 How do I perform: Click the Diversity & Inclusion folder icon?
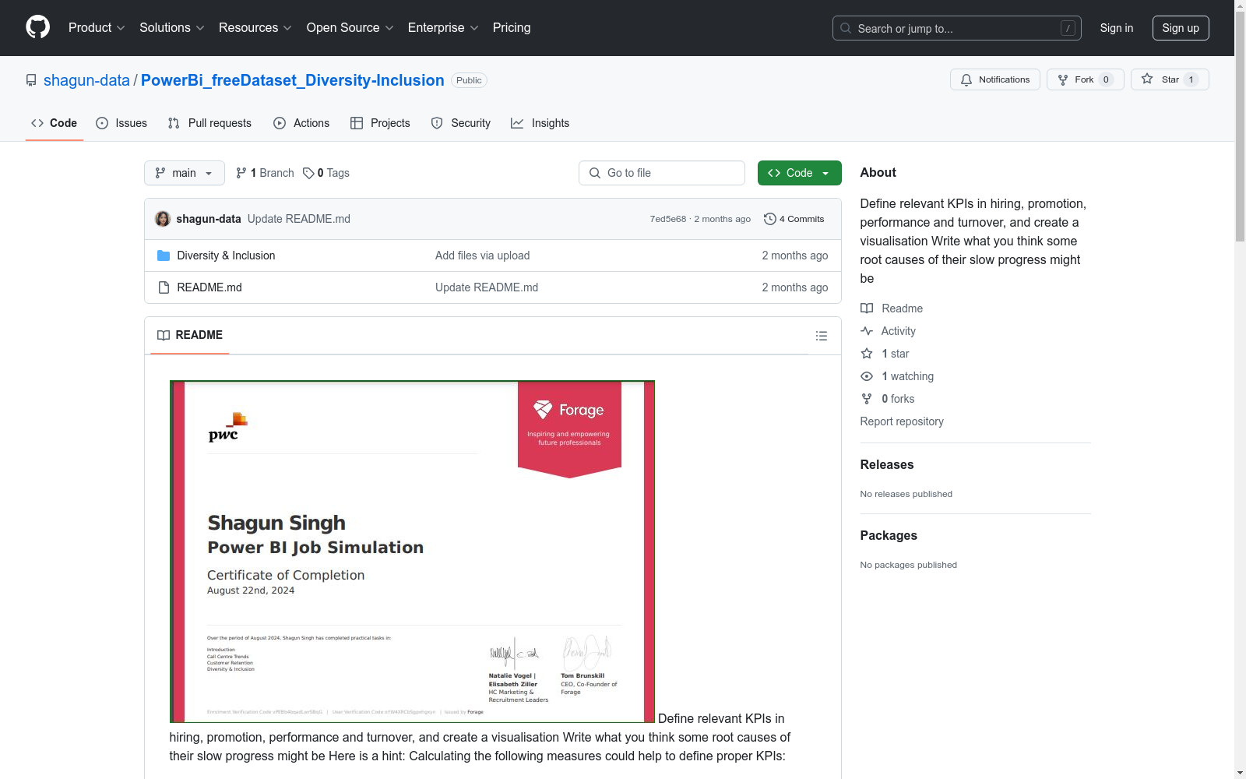(164, 256)
